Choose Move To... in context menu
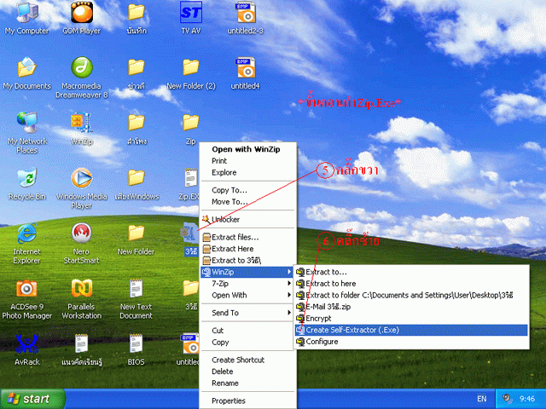 pyautogui.click(x=248, y=202)
